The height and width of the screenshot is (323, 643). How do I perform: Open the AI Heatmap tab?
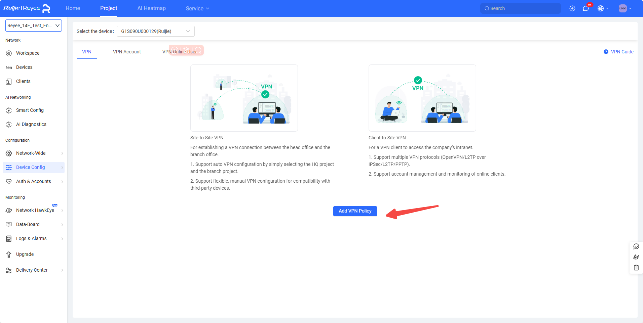[x=151, y=8]
